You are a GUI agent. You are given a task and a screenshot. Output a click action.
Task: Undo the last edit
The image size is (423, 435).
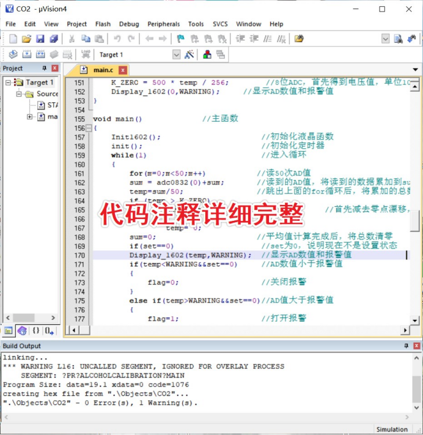[117, 39]
